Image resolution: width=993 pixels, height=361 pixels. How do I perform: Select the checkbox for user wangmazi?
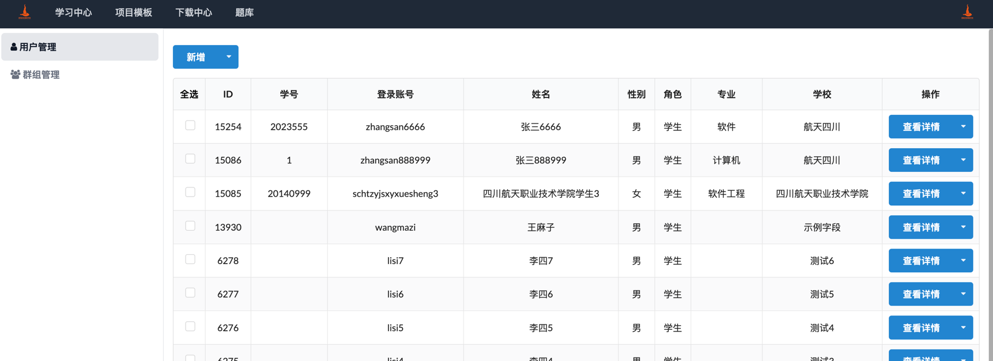(190, 226)
